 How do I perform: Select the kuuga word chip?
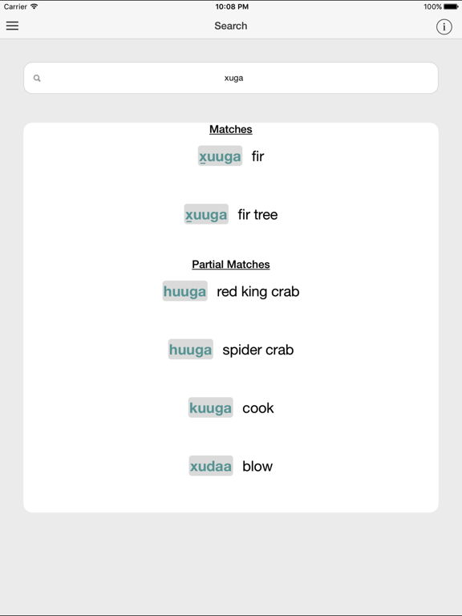[x=211, y=407]
